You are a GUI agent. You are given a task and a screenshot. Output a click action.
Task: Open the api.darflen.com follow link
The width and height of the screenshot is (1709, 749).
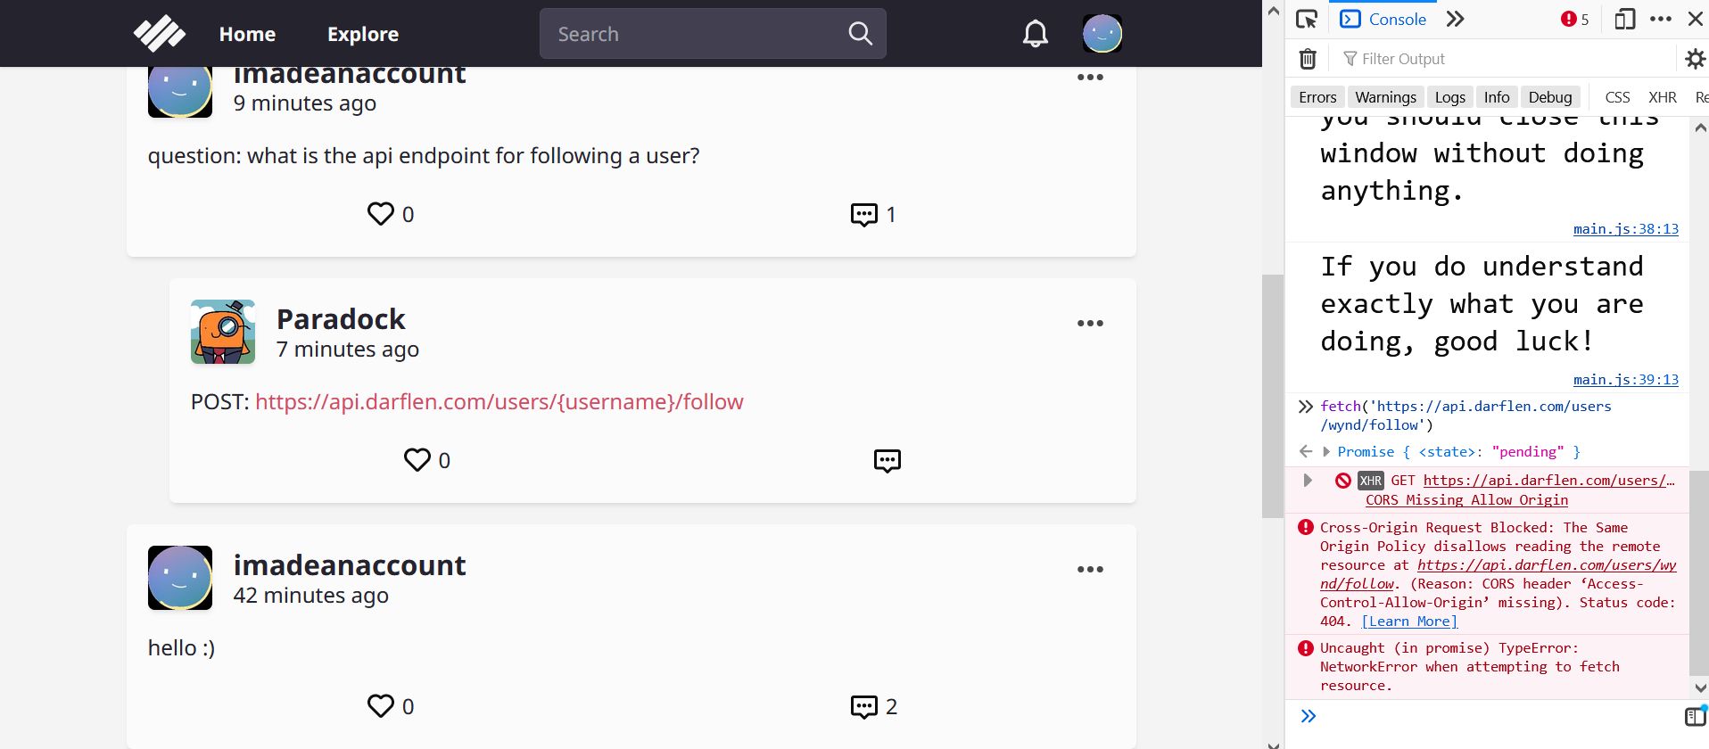[499, 402]
